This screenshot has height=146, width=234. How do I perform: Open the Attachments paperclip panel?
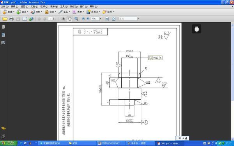3,136
